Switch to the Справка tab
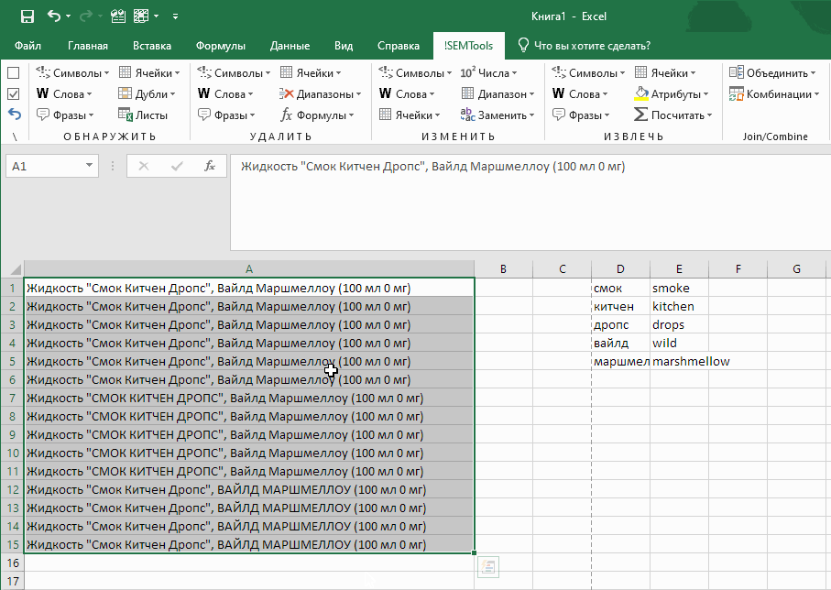 (x=399, y=46)
